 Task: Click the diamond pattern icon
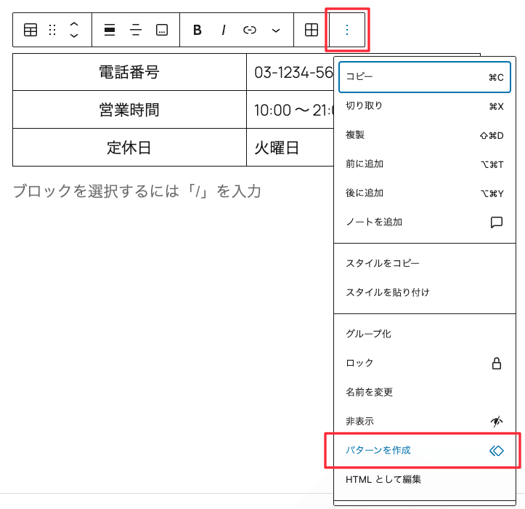tap(497, 451)
